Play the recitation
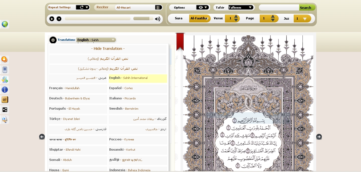 click(x=52, y=19)
